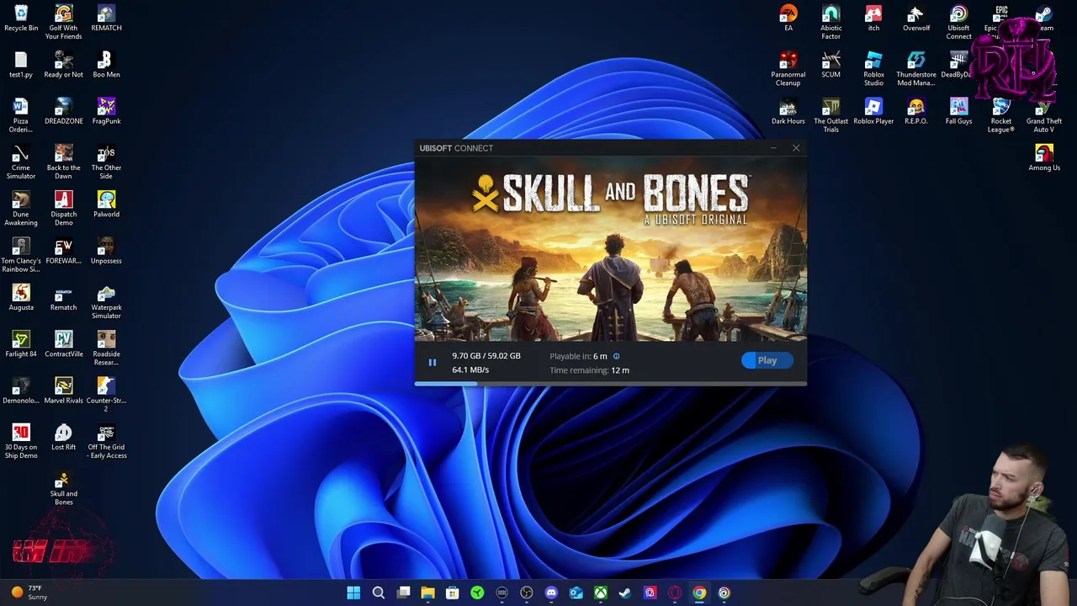Open the Windows Start menu
Viewport: 1077px width, 606px height.
(x=353, y=593)
